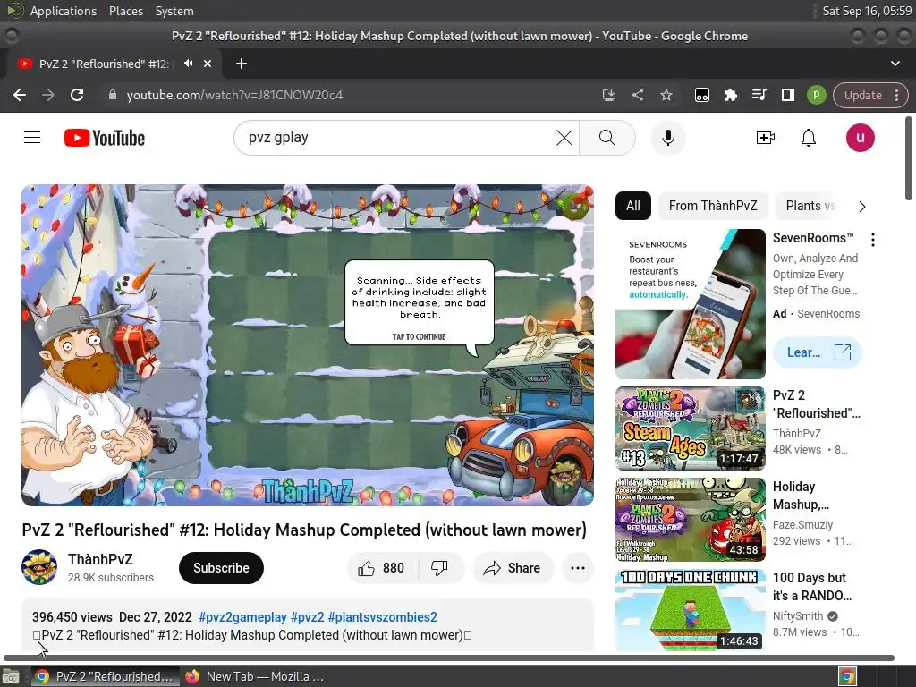Viewport: 916px width, 687px height.
Task: Open more actions ellipsis under video
Action: point(577,568)
